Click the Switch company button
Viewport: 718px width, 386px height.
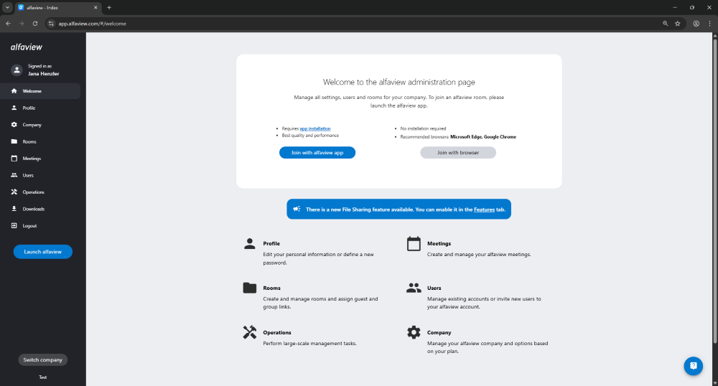tap(42, 359)
